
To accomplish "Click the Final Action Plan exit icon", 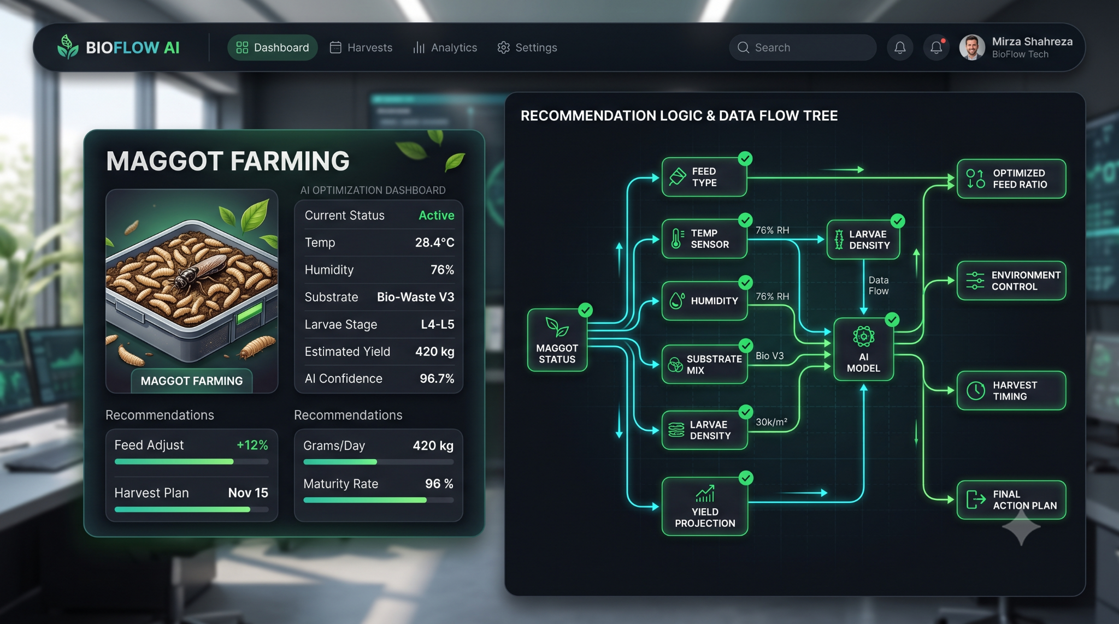I will click(976, 500).
